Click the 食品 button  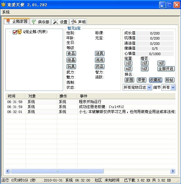71,54
